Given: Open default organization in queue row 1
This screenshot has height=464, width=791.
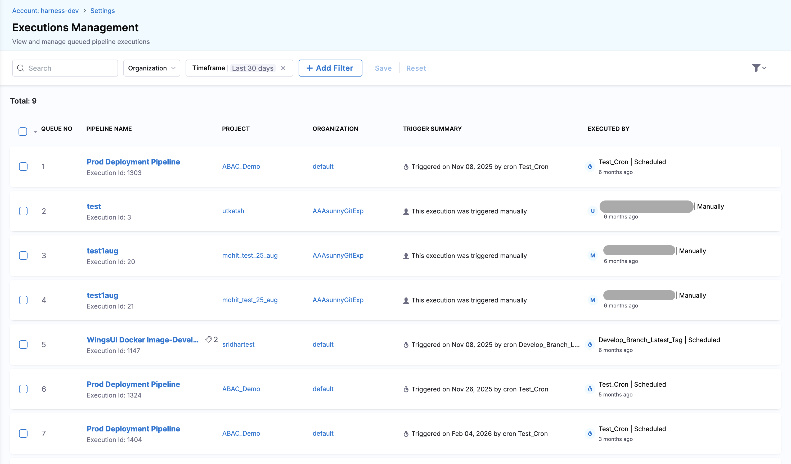Looking at the screenshot, I should tap(323, 166).
